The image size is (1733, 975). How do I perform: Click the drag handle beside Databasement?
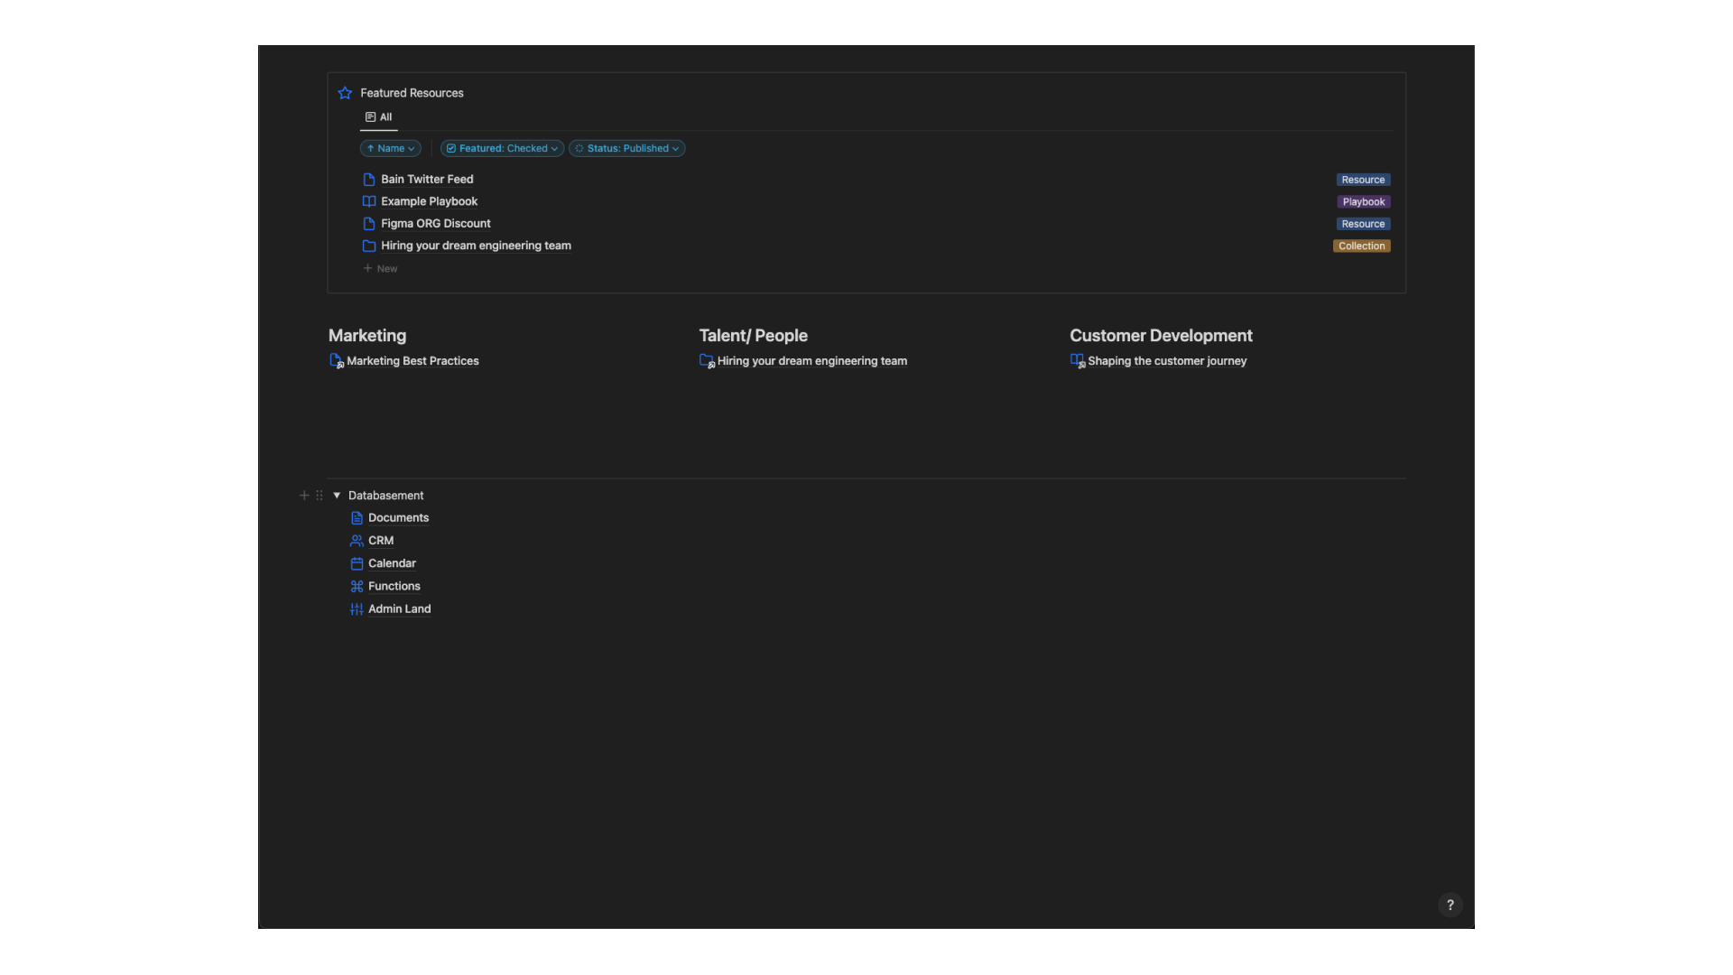pos(319,496)
